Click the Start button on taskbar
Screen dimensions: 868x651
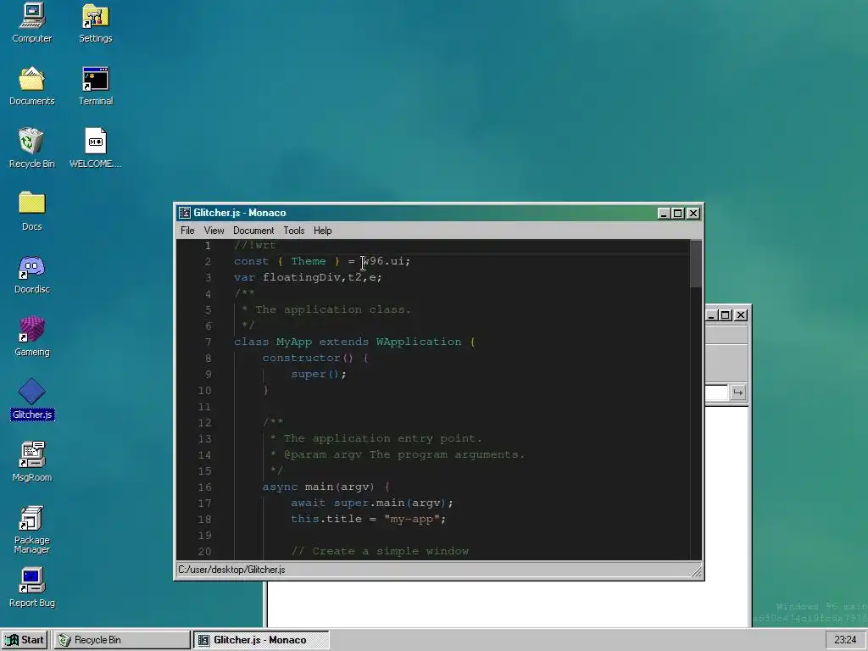[25, 640]
